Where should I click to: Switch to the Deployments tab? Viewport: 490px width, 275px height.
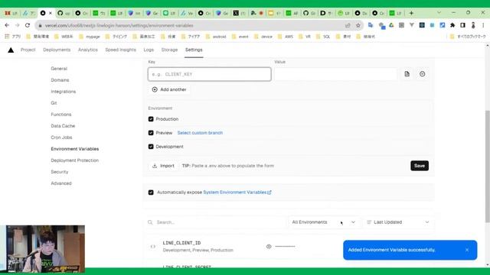[57, 50]
